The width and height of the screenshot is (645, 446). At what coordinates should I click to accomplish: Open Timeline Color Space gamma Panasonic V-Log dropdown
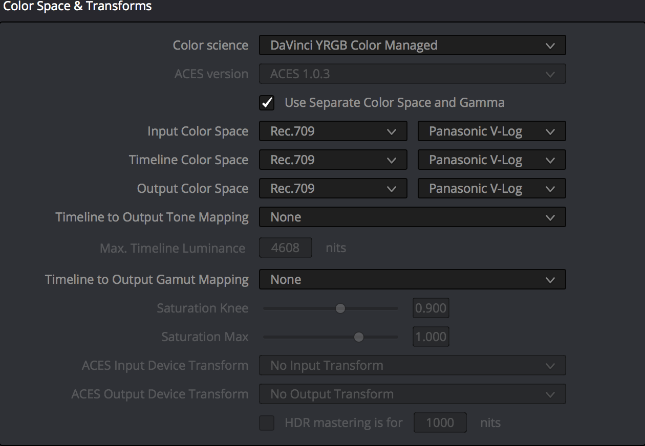click(492, 160)
